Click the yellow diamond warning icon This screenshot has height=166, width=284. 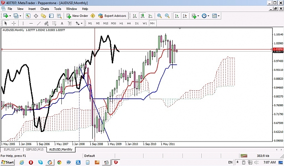click(93, 16)
